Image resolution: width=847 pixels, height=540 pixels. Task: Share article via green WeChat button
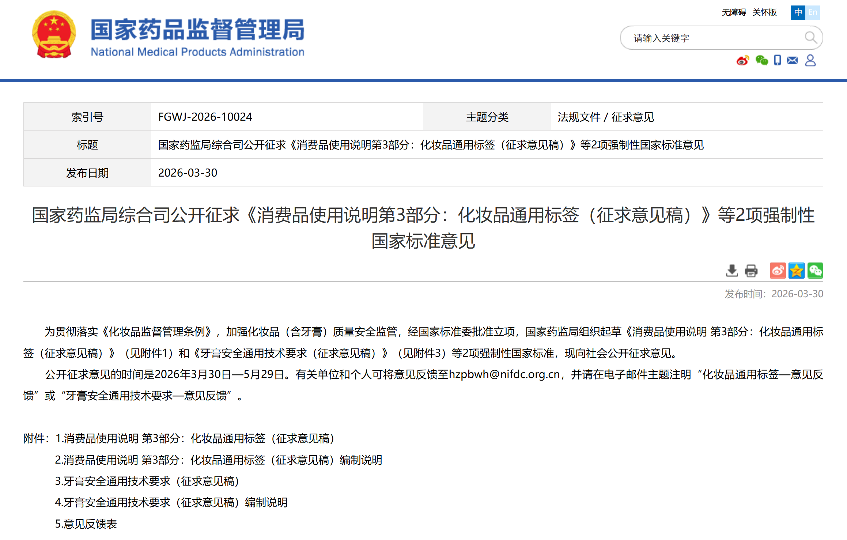(x=815, y=271)
